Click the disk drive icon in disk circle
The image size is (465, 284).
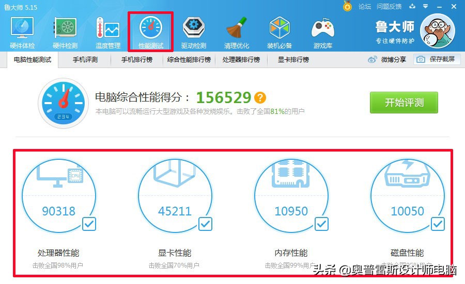[x=407, y=173]
